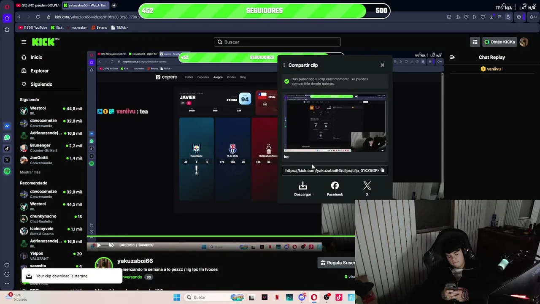The image size is (540, 304).
Task: Open Opera sidebar X icon
Action: click(7, 160)
